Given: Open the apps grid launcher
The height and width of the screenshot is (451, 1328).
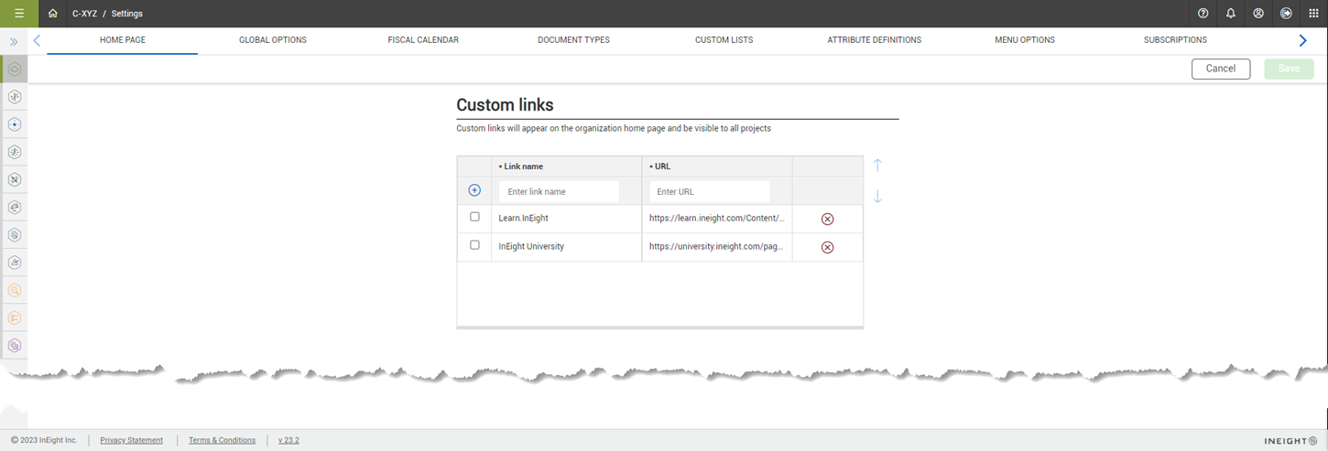Looking at the screenshot, I should (1313, 14).
